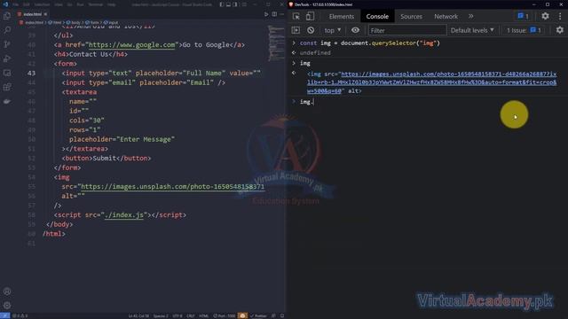Toggle the bottom panel layout icon in the title bar
568x319 pixels.
pos(229,4)
